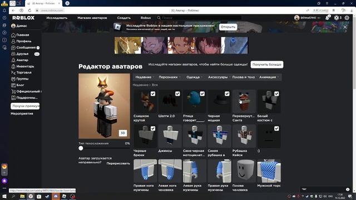The width and height of the screenshot is (356, 200).
Task: Expand the Одежда dropdown tab
Action: click(x=194, y=77)
